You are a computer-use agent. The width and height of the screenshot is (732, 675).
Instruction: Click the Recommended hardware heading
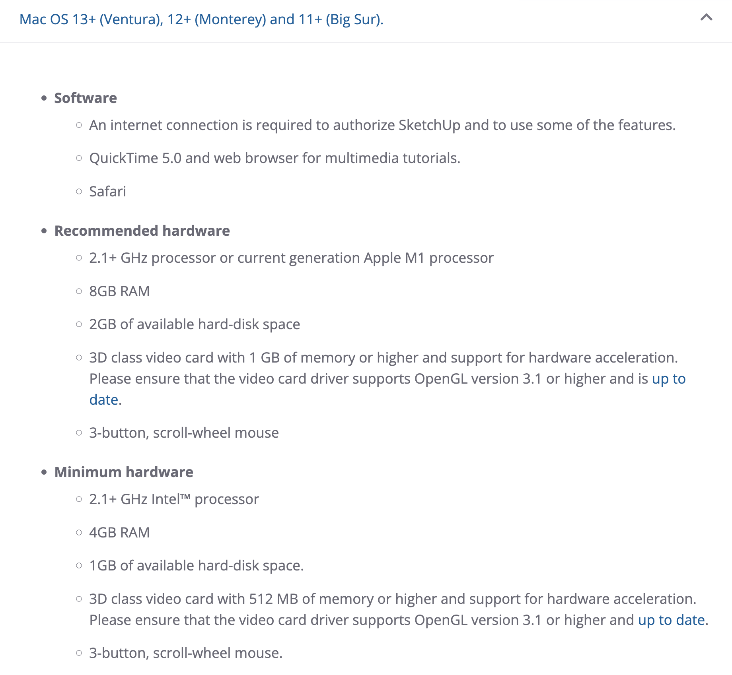[142, 231]
